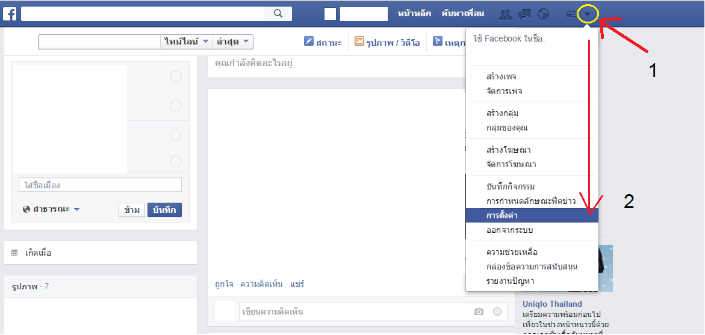Open the สาธารณะ audience selector
The image size is (705, 335).
(x=52, y=209)
